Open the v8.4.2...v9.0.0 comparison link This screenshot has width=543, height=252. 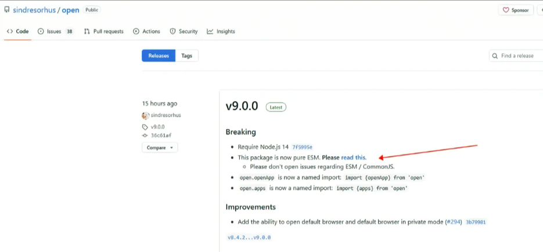[249, 237]
